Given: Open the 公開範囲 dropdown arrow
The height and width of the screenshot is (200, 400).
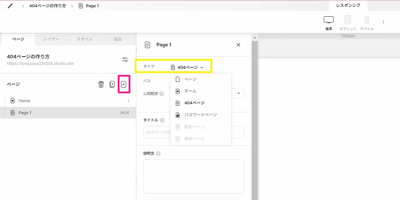Looking at the screenshot, I should pos(239,93).
